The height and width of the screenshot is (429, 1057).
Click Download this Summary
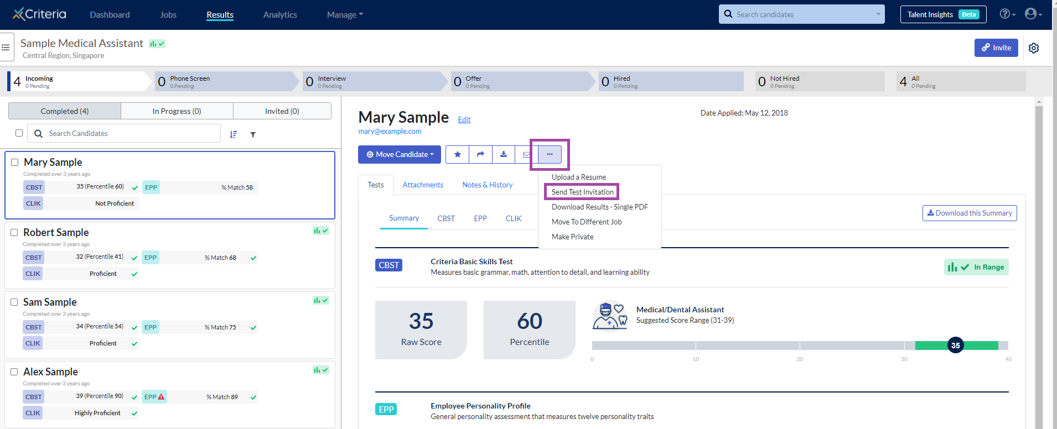[x=970, y=213]
